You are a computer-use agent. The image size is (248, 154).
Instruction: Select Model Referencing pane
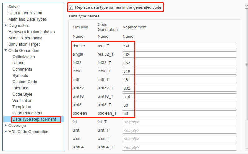[x=25, y=38]
